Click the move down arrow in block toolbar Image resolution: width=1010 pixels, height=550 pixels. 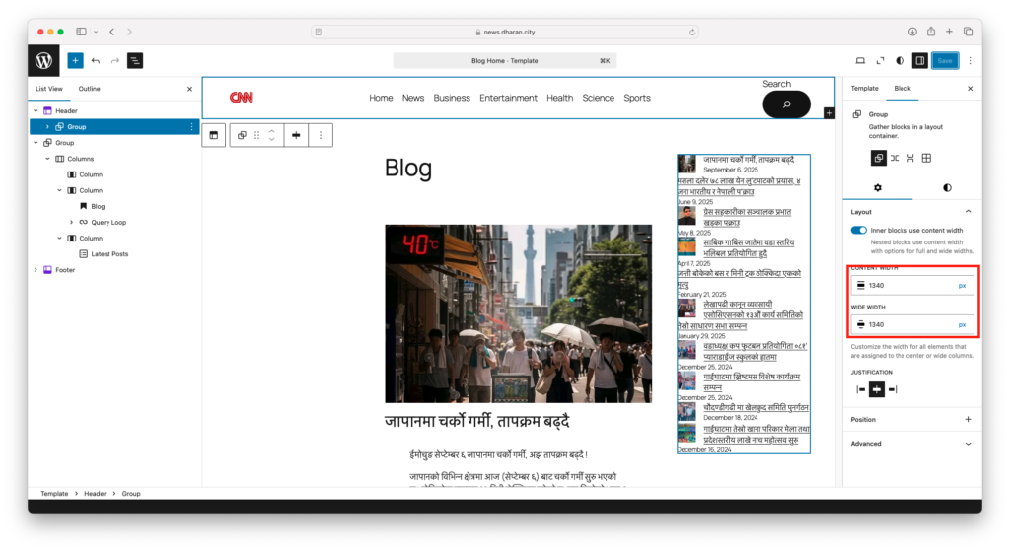click(272, 139)
